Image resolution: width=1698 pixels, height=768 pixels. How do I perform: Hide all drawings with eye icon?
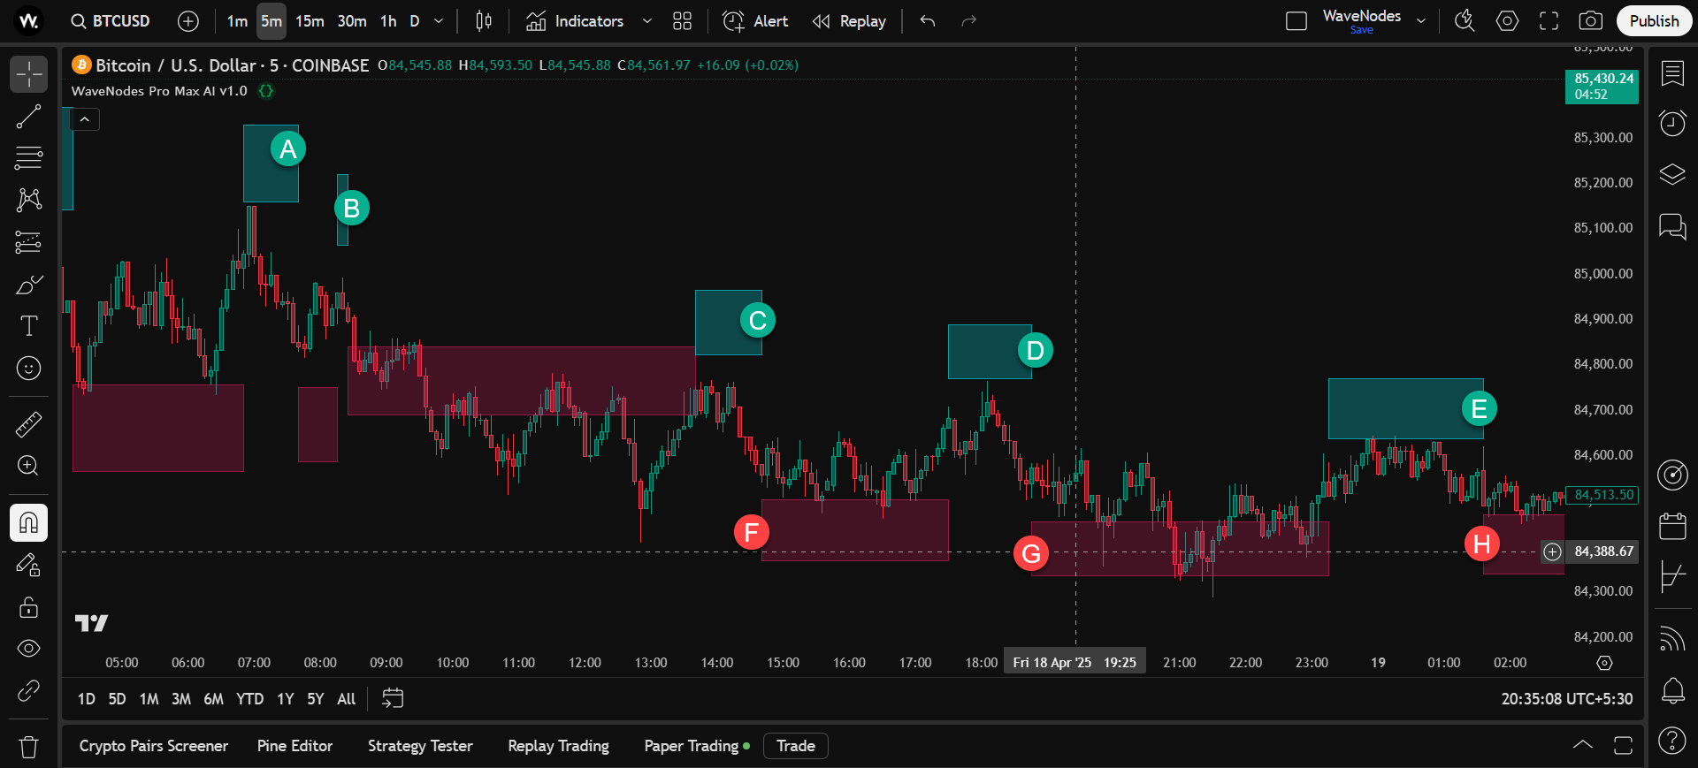coord(28,649)
